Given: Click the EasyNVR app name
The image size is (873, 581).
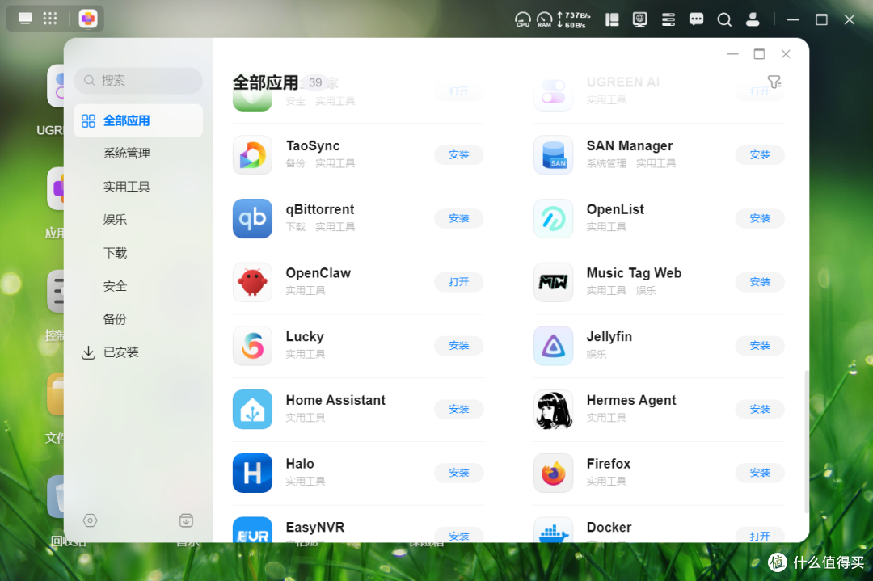Looking at the screenshot, I should [314, 527].
